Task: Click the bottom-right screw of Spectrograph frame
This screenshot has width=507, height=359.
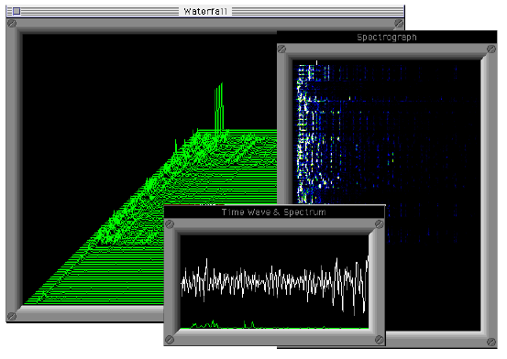Action: click(491, 342)
